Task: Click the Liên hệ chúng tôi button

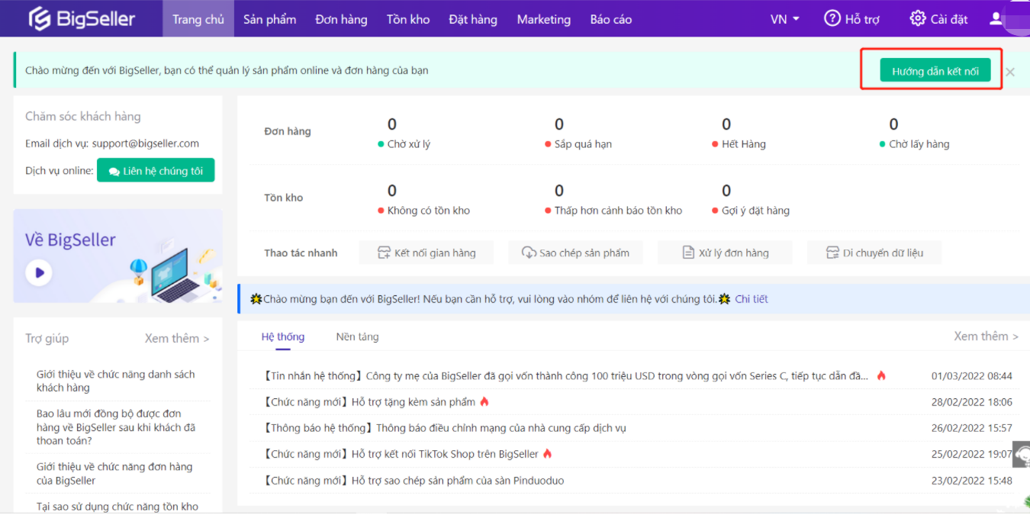Action: [x=156, y=171]
